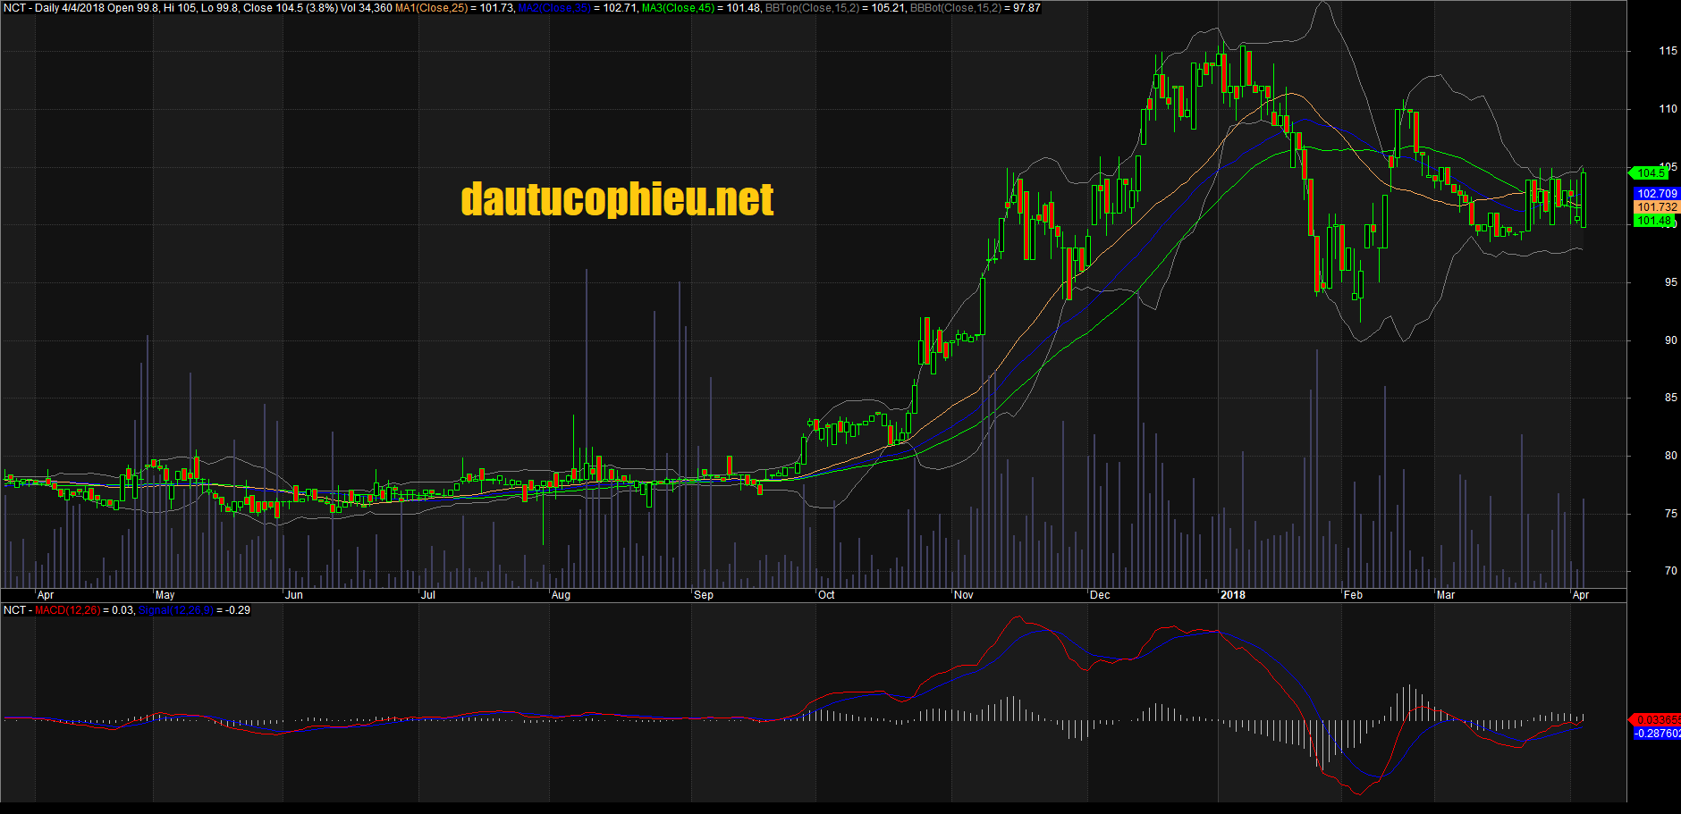Click the BBTop(Close,15,2) = 105.21 legend

click(835, 8)
